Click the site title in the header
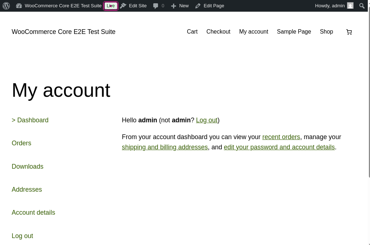This screenshot has height=245, width=370. (63, 32)
